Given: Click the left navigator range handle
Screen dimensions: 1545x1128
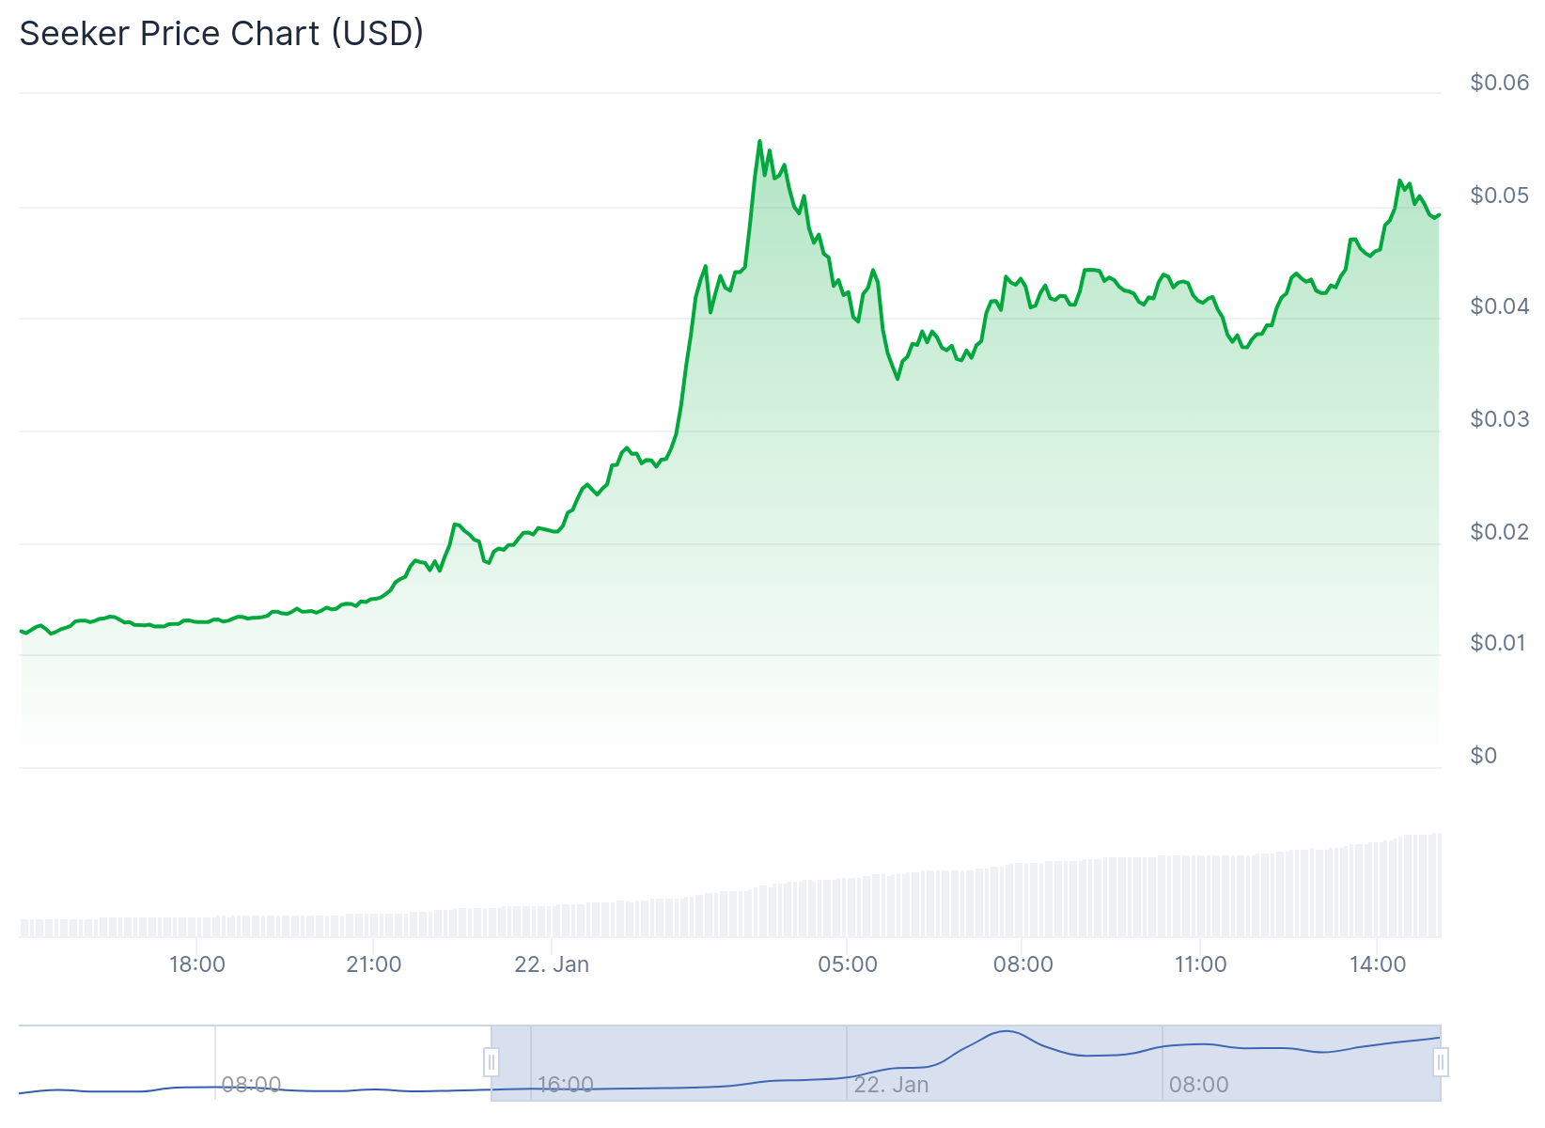Looking at the screenshot, I should [491, 1062].
